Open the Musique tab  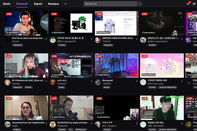tap(53, 4)
